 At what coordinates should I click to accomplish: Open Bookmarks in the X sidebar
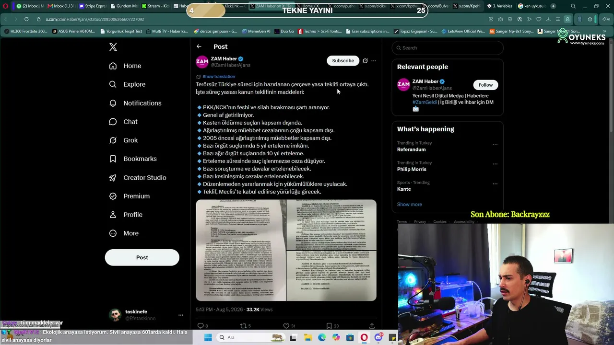tap(133, 159)
